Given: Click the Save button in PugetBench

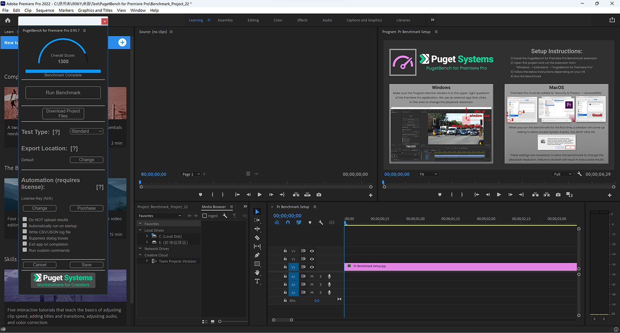Looking at the screenshot, I should (x=86, y=265).
